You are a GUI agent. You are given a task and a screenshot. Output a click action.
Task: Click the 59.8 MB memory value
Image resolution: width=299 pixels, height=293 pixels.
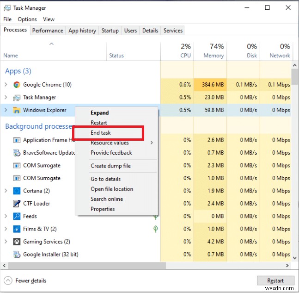point(214,110)
